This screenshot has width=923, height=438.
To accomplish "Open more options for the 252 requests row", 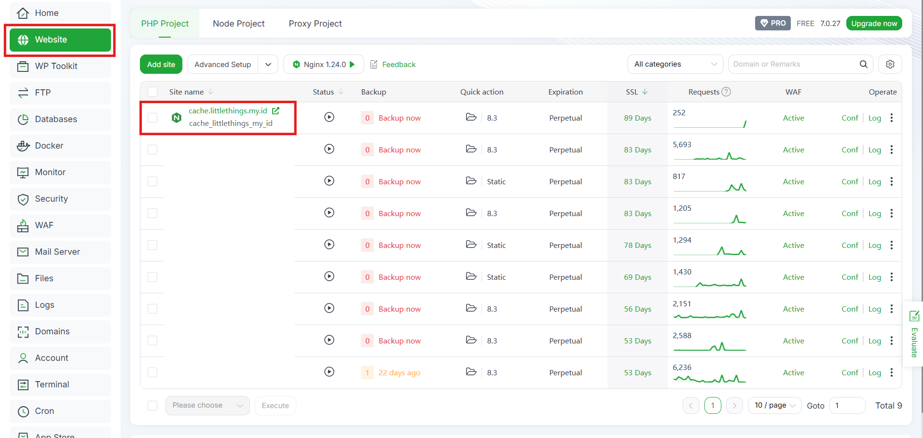I will [x=892, y=118].
